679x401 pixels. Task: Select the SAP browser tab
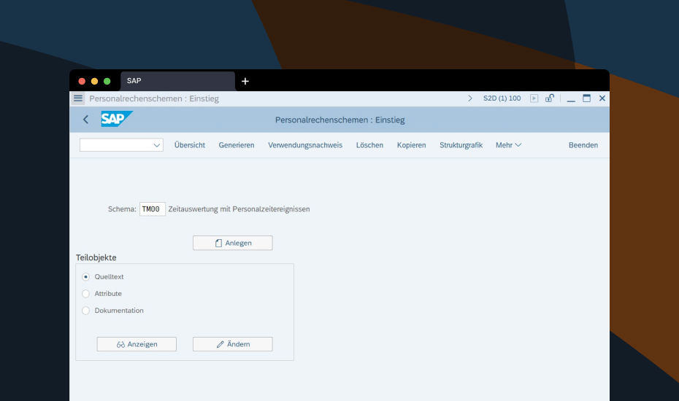[x=177, y=81]
